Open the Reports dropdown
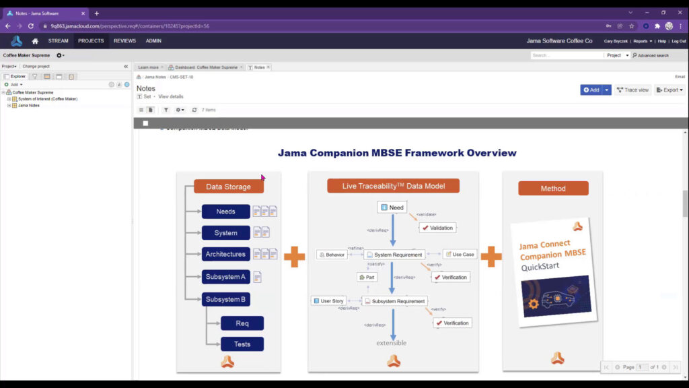Viewport: 689px width, 388px height. click(x=643, y=41)
